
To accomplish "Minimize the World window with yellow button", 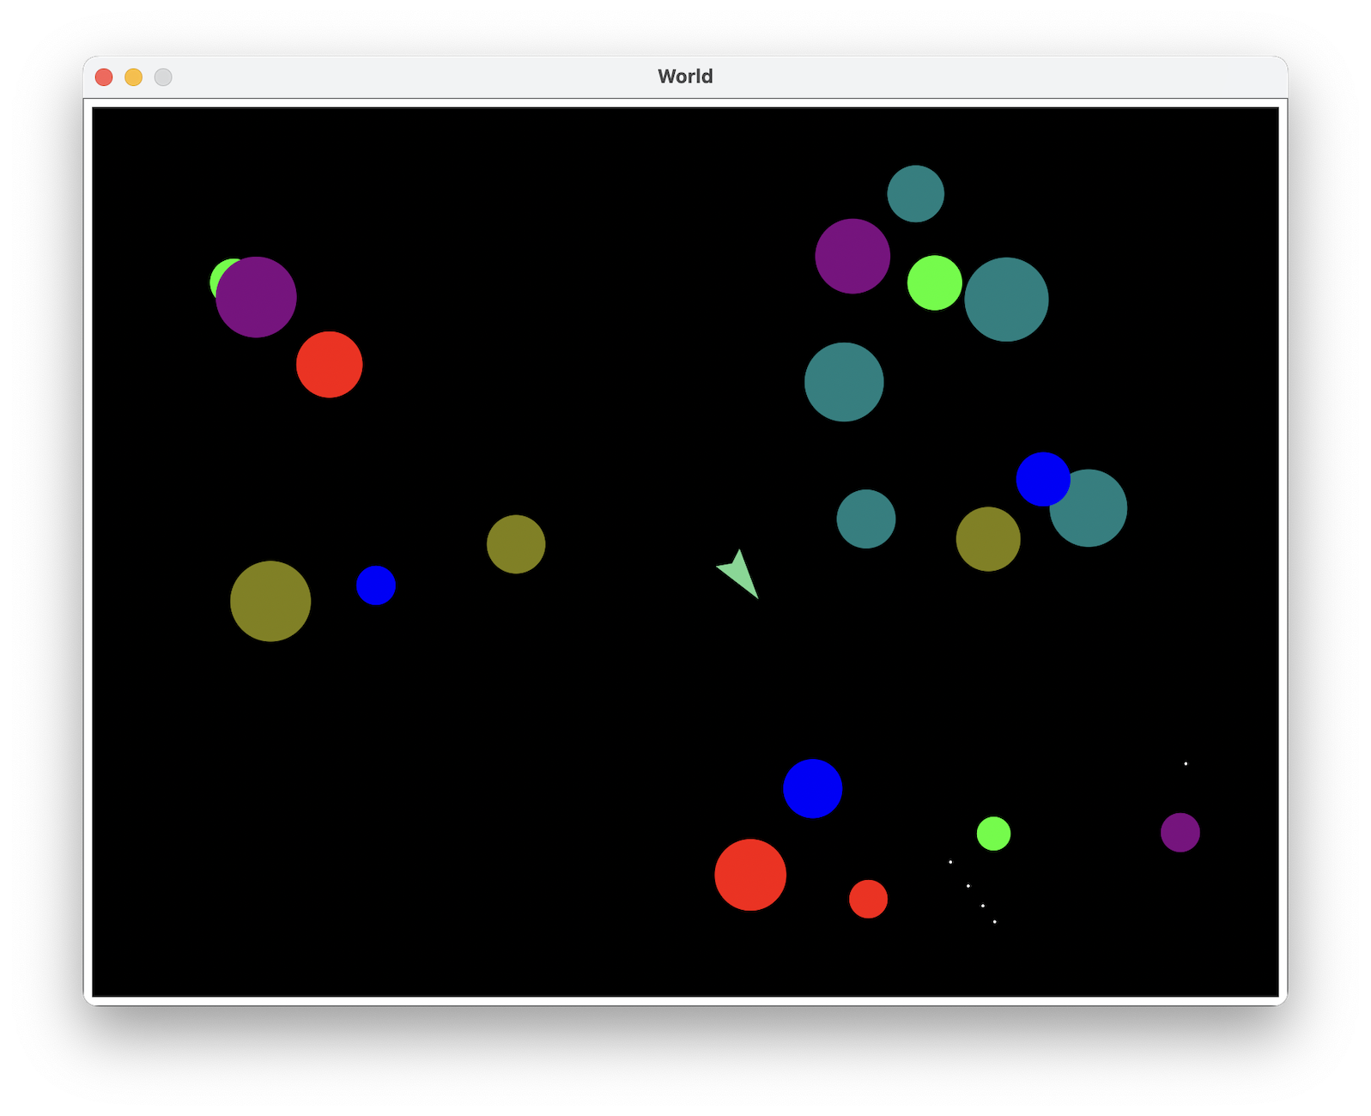I will coord(133,77).
